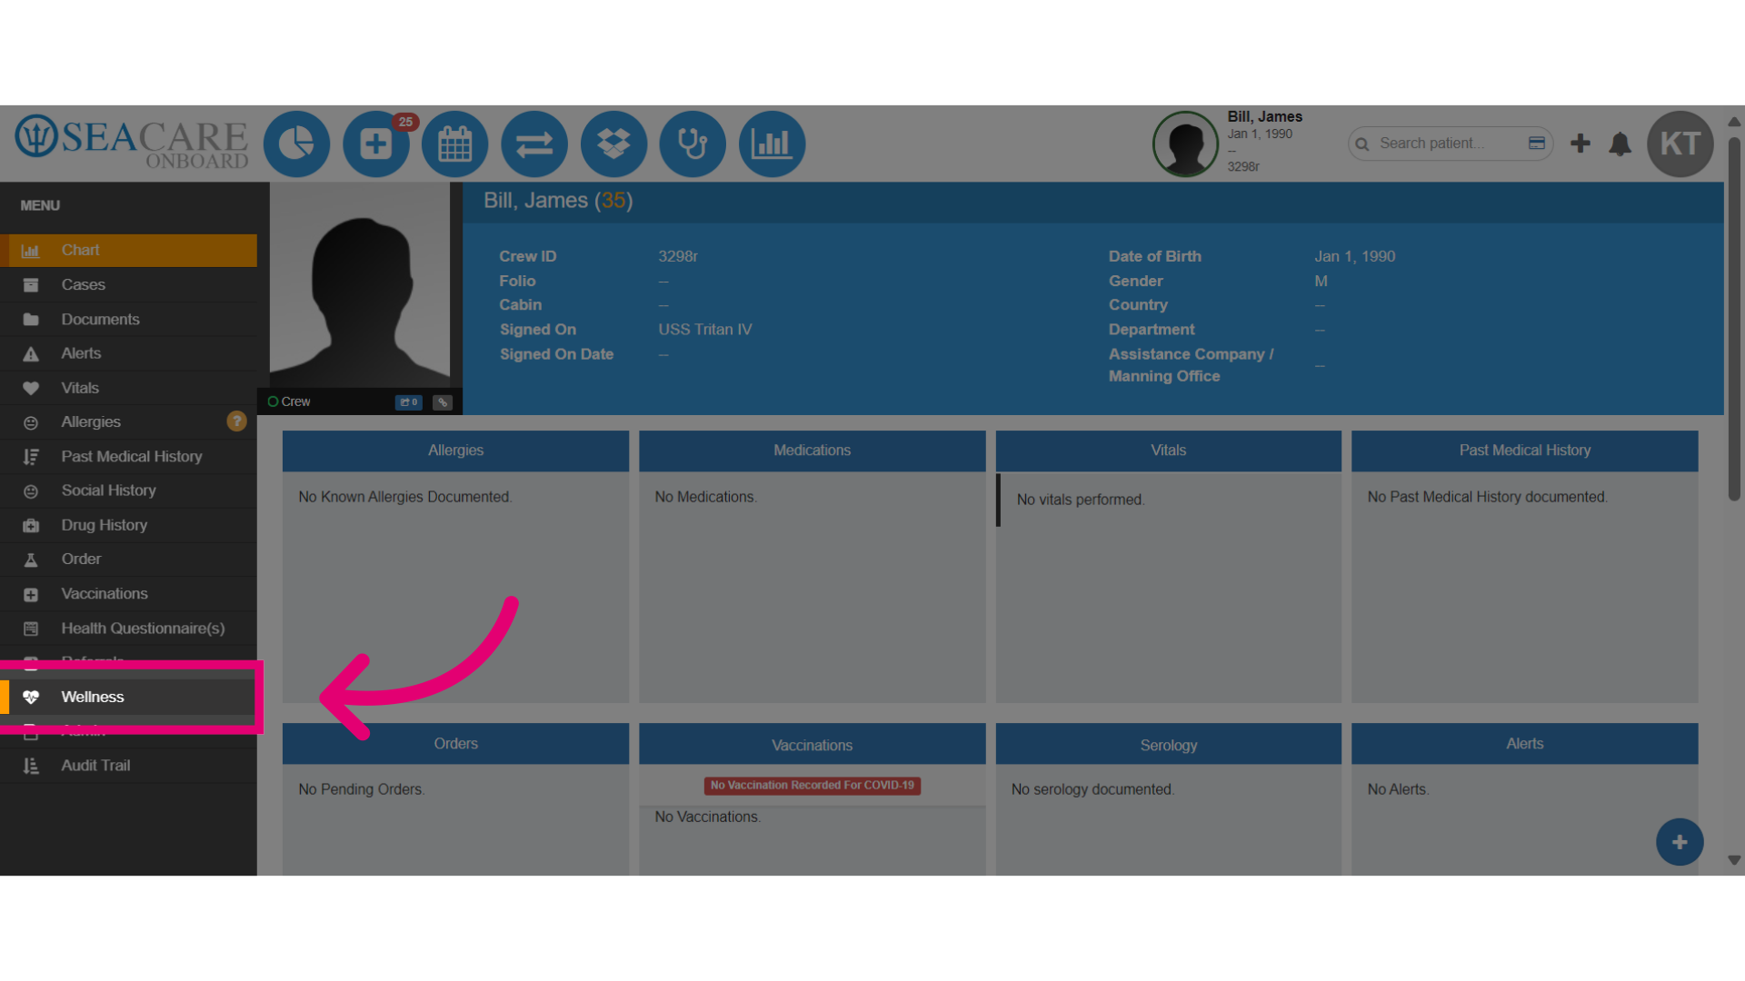Click the Alerts panel header
Screen dimensions: 1745x981
[x=1524, y=744]
